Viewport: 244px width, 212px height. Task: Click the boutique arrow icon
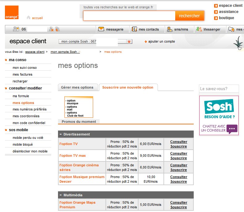point(216,18)
